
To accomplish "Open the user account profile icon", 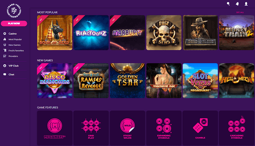I will tap(246, 4).
